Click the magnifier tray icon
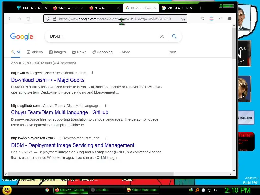The height and width of the screenshot is (195, 260). [x=197, y=190]
